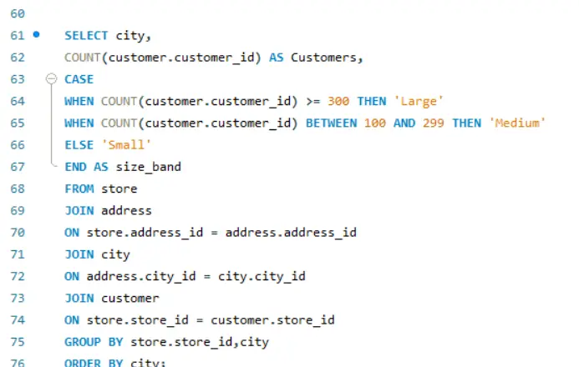
Task: Click the AS keyword on line 62
Action: (x=277, y=58)
